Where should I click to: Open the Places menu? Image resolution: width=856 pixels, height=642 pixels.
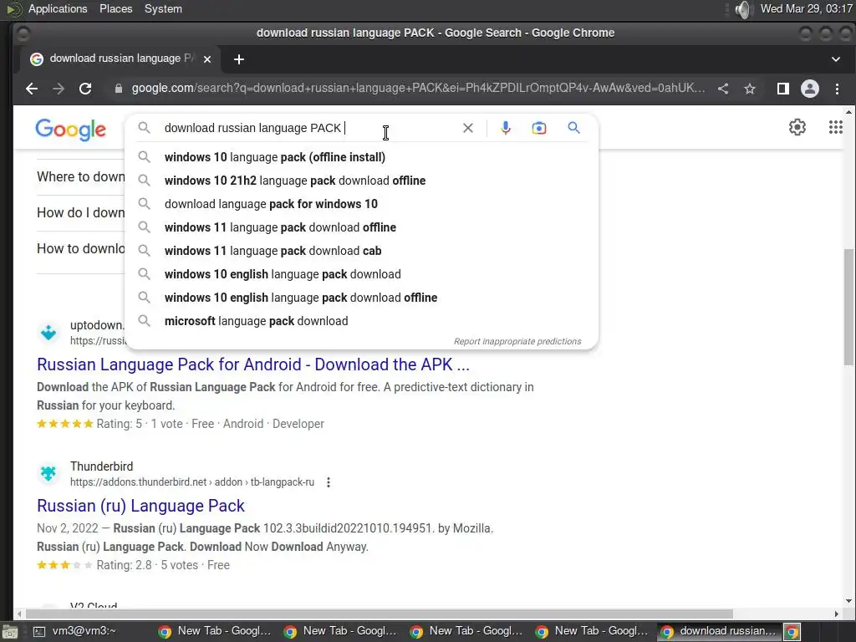click(x=115, y=8)
